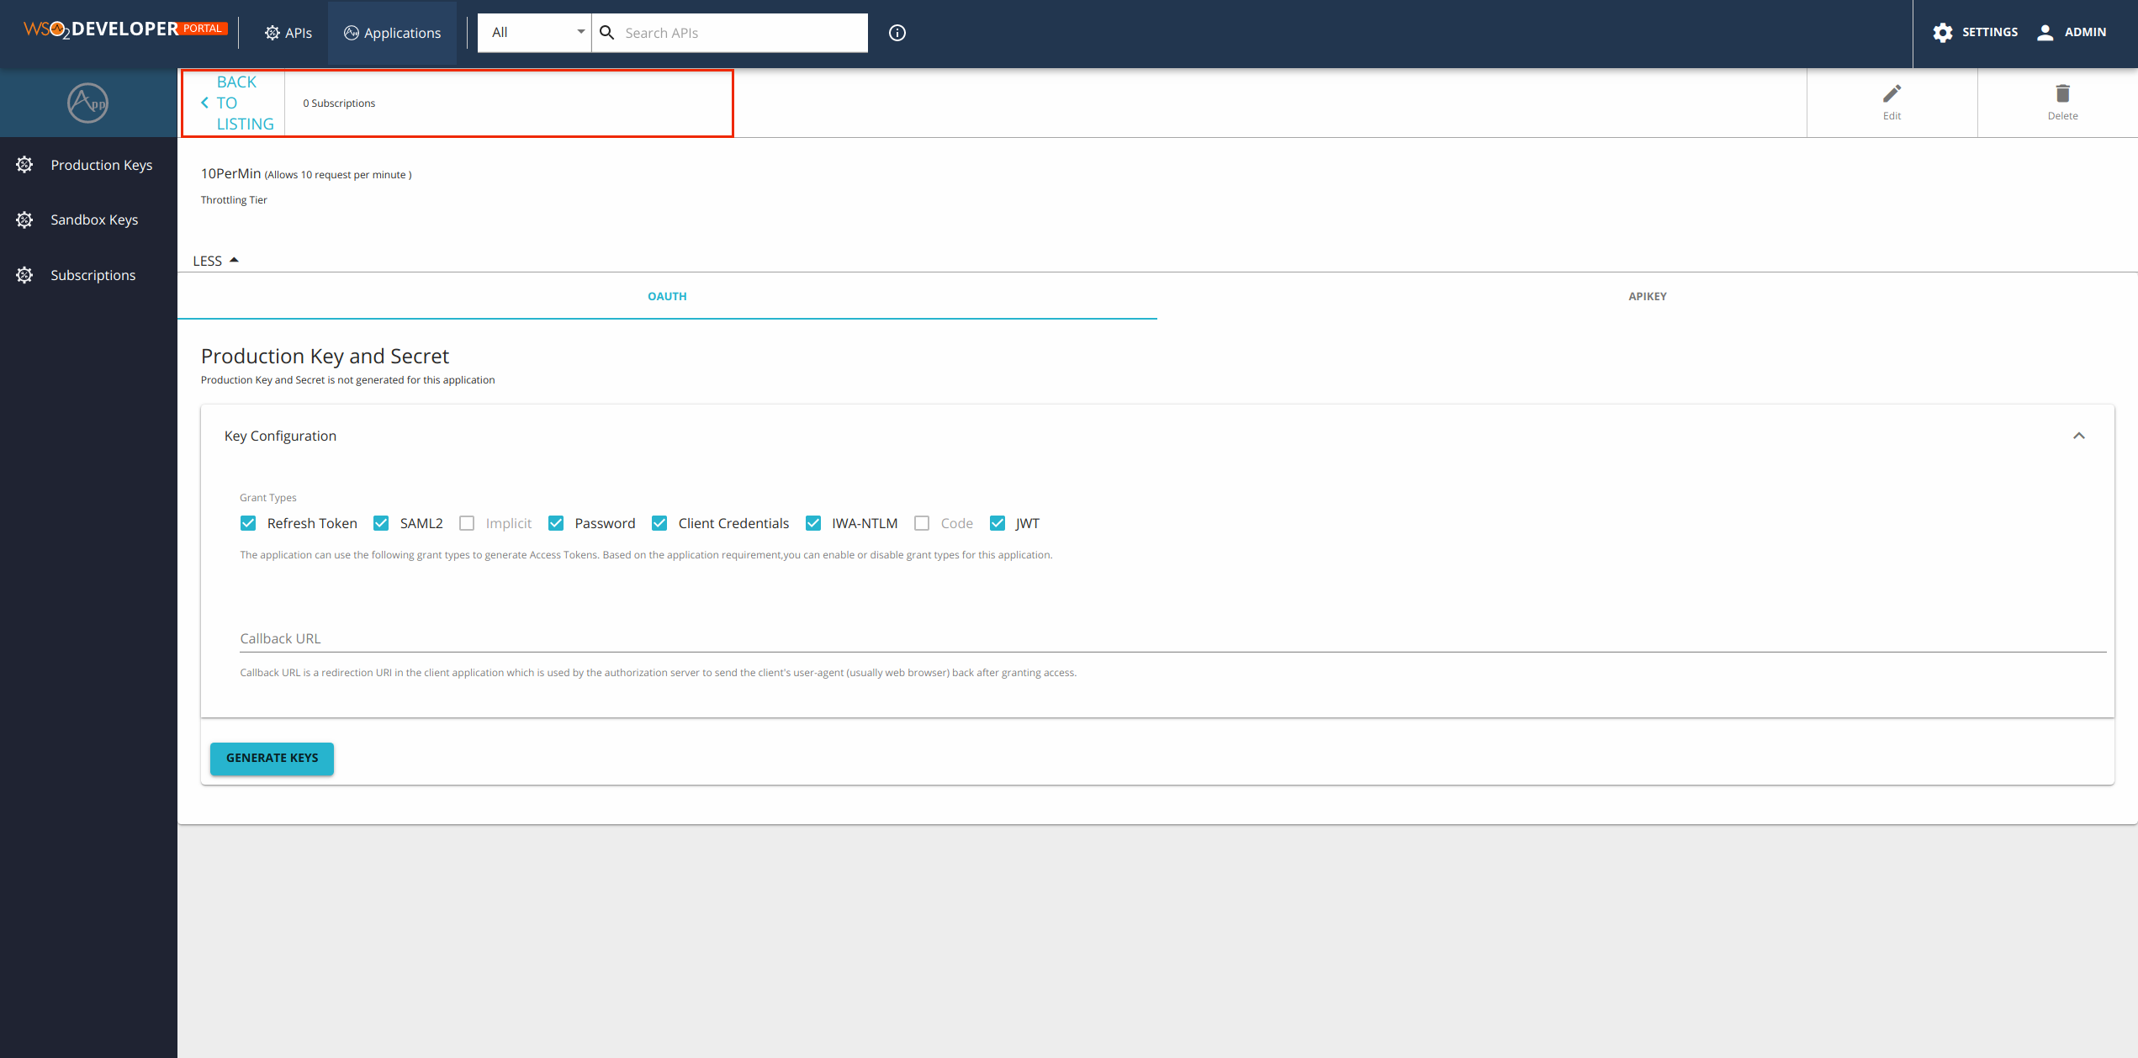
Task: Click the application avatar icon above the sidebar
Action: (87, 102)
